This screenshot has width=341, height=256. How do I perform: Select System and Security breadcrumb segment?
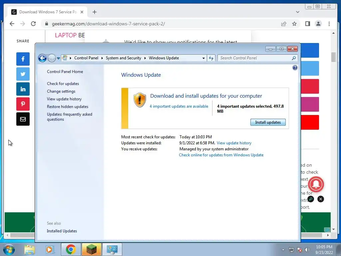tap(123, 58)
